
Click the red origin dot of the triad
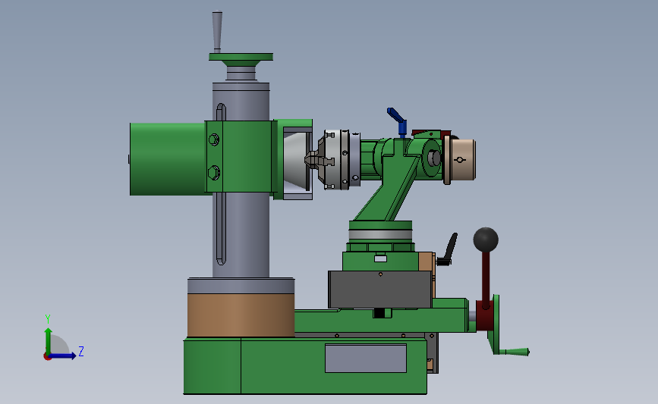47,357
